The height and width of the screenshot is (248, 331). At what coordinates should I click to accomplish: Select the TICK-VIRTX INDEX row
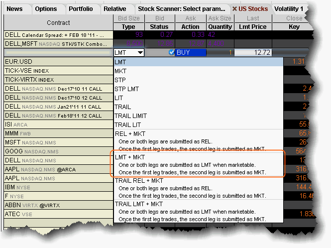pyautogui.click(x=58, y=79)
